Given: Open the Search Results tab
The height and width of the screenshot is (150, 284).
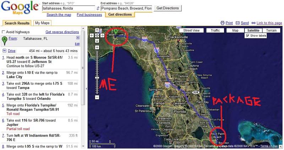Looking at the screenshot, I should (17, 23).
